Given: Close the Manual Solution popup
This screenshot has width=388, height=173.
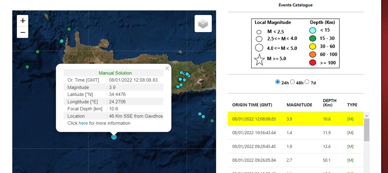Looking at the screenshot, I should pyautogui.click(x=167, y=68).
